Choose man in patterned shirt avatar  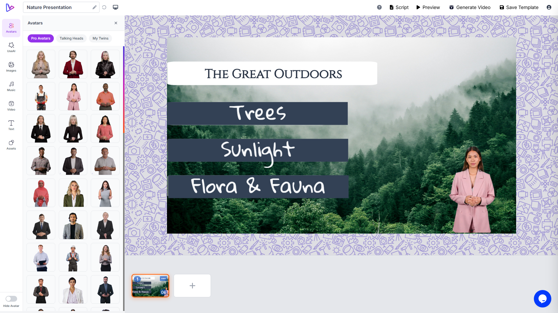coord(41,161)
